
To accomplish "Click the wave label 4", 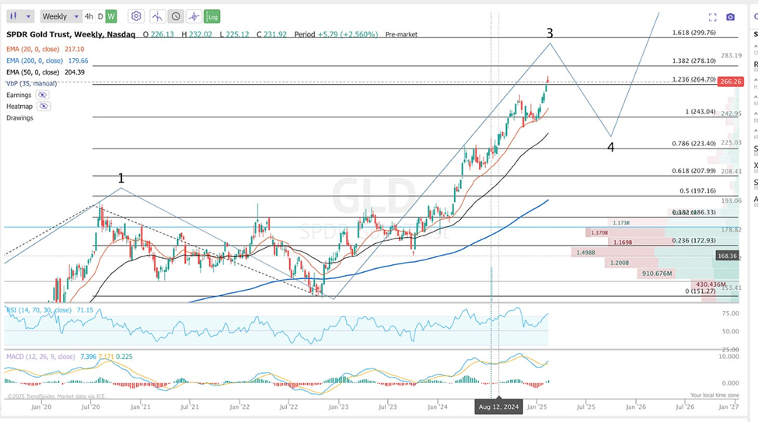I will (610, 148).
